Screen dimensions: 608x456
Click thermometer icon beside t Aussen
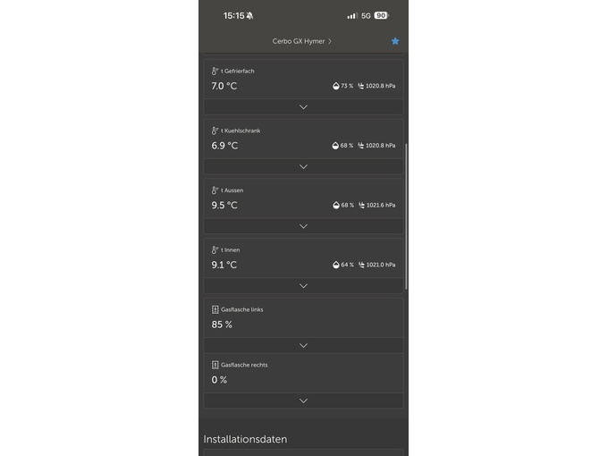215,190
